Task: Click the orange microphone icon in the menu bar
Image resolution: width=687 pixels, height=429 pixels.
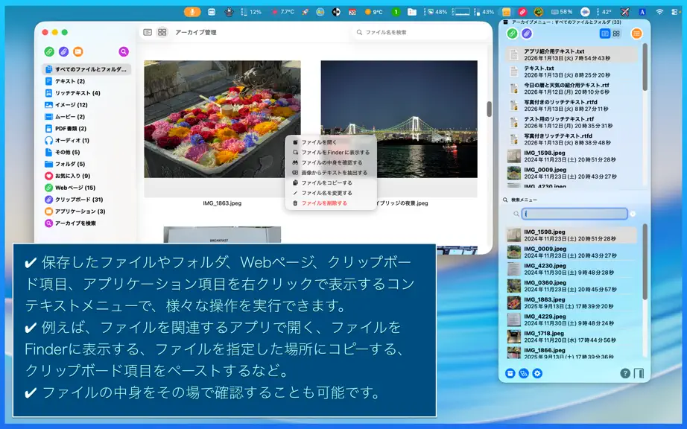Action: [192, 12]
